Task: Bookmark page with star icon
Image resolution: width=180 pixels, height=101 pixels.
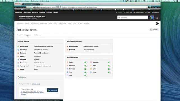Action: click(x=147, y=7)
